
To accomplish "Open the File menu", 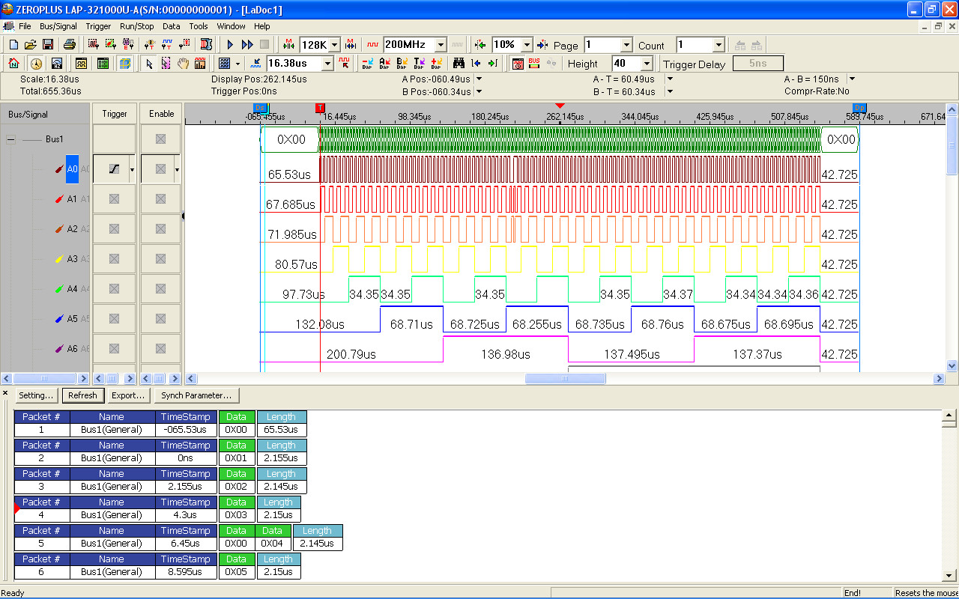I will pos(25,26).
